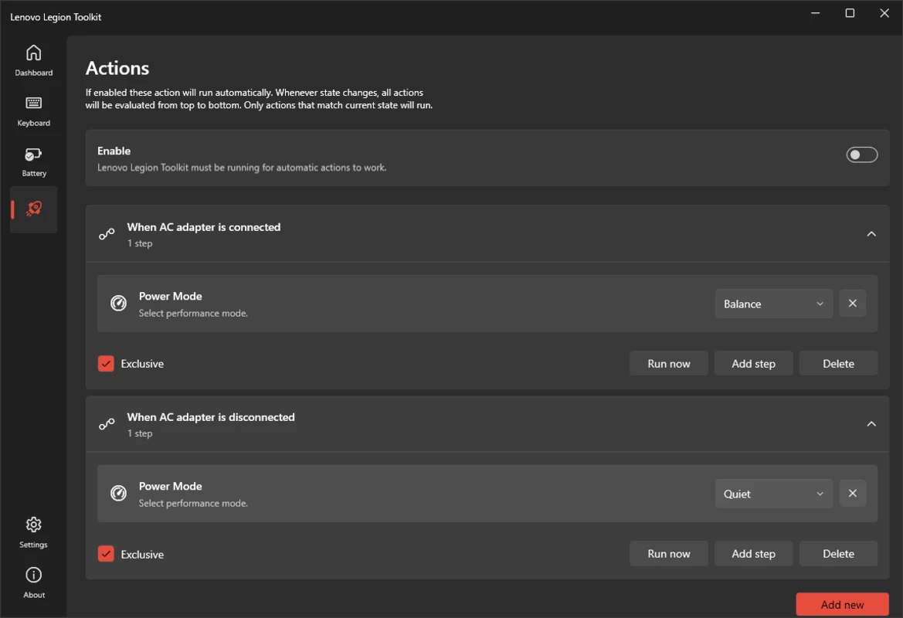Remove the Balance power mode step
Image resolution: width=903 pixels, height=618 pixels.
point(853,303)
